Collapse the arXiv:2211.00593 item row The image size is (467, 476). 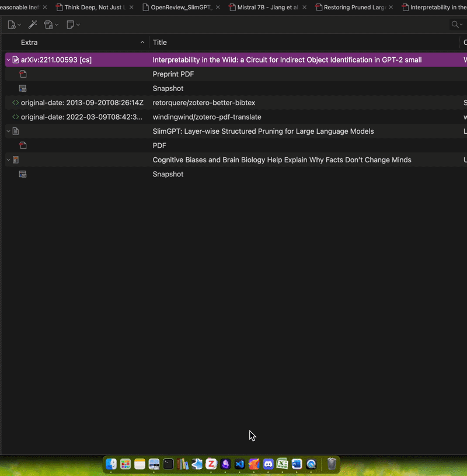coord(8,60)
